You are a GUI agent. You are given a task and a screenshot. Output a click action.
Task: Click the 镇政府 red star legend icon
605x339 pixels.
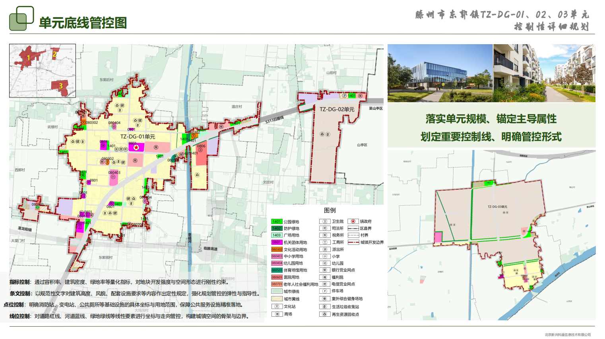[353, 221]
